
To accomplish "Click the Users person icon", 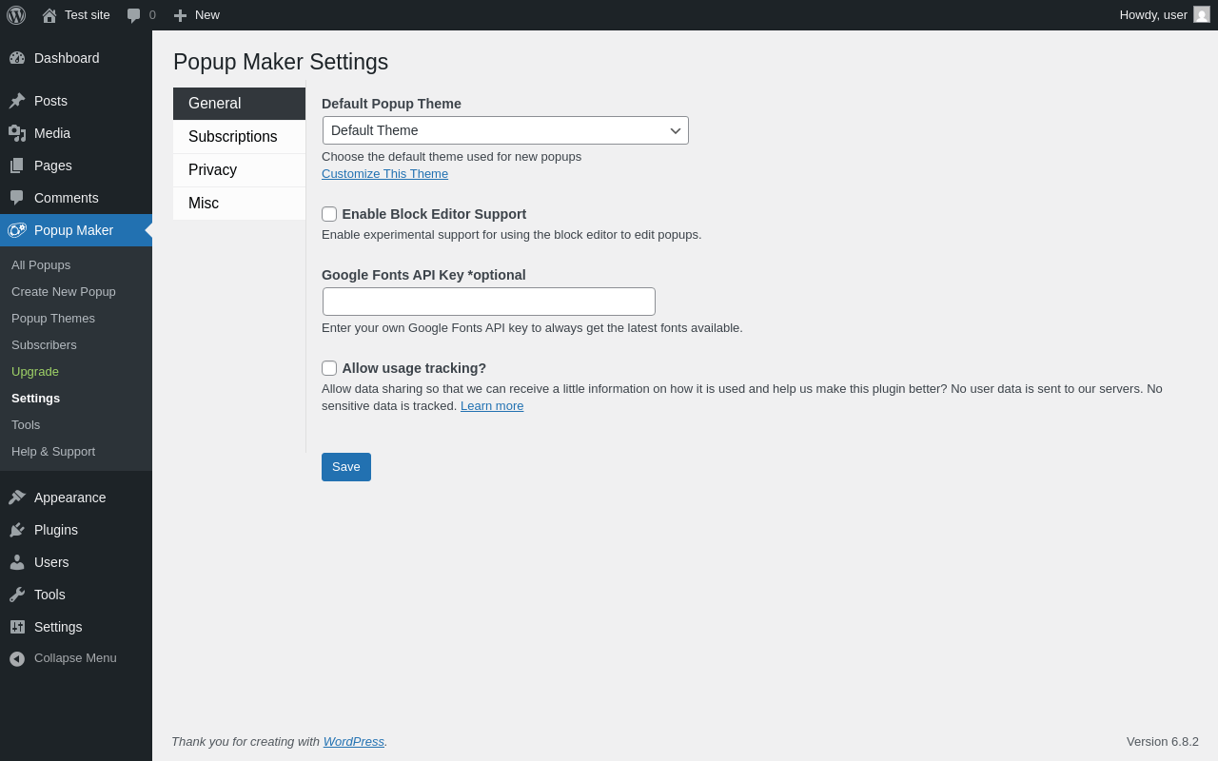I will 17,562.
